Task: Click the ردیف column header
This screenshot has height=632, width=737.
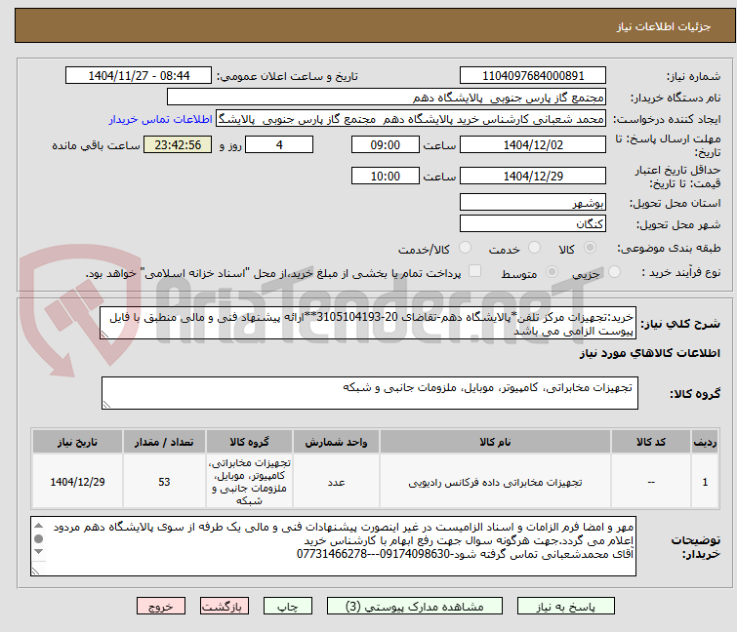Action: point(705,442)
